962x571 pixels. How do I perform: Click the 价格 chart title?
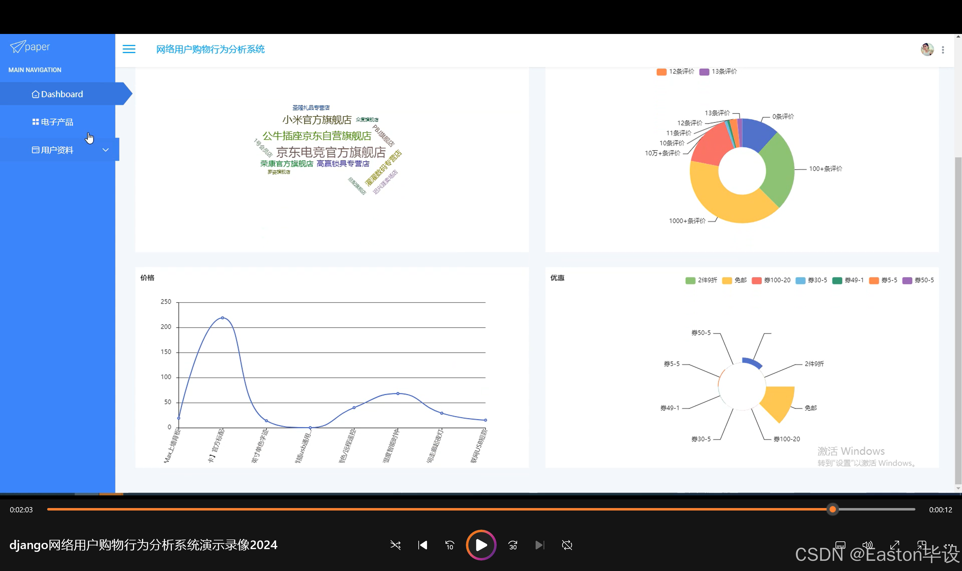[x=147, y=278]
